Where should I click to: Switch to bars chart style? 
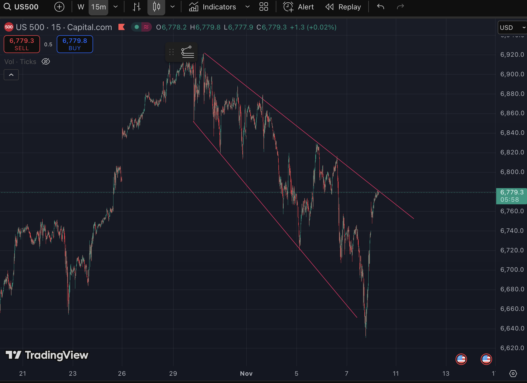tap(136, 7)
